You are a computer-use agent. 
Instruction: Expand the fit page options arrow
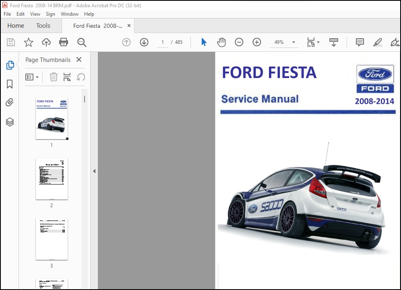[x=318, y=42]
